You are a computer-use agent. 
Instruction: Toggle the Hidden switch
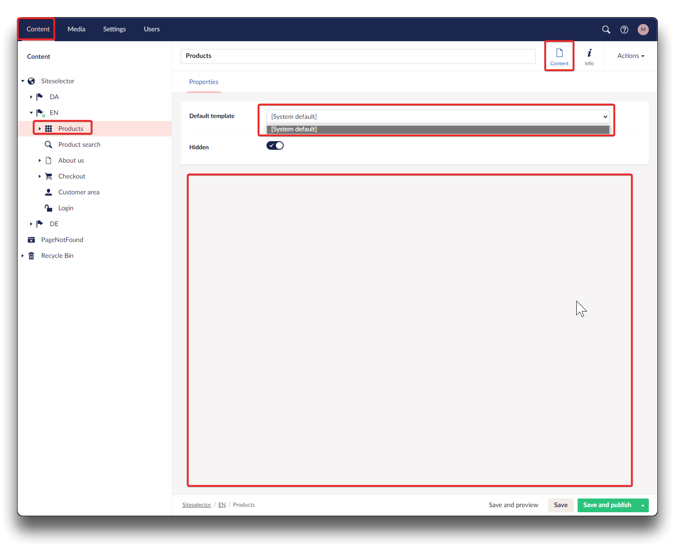[x=275, y=145]
